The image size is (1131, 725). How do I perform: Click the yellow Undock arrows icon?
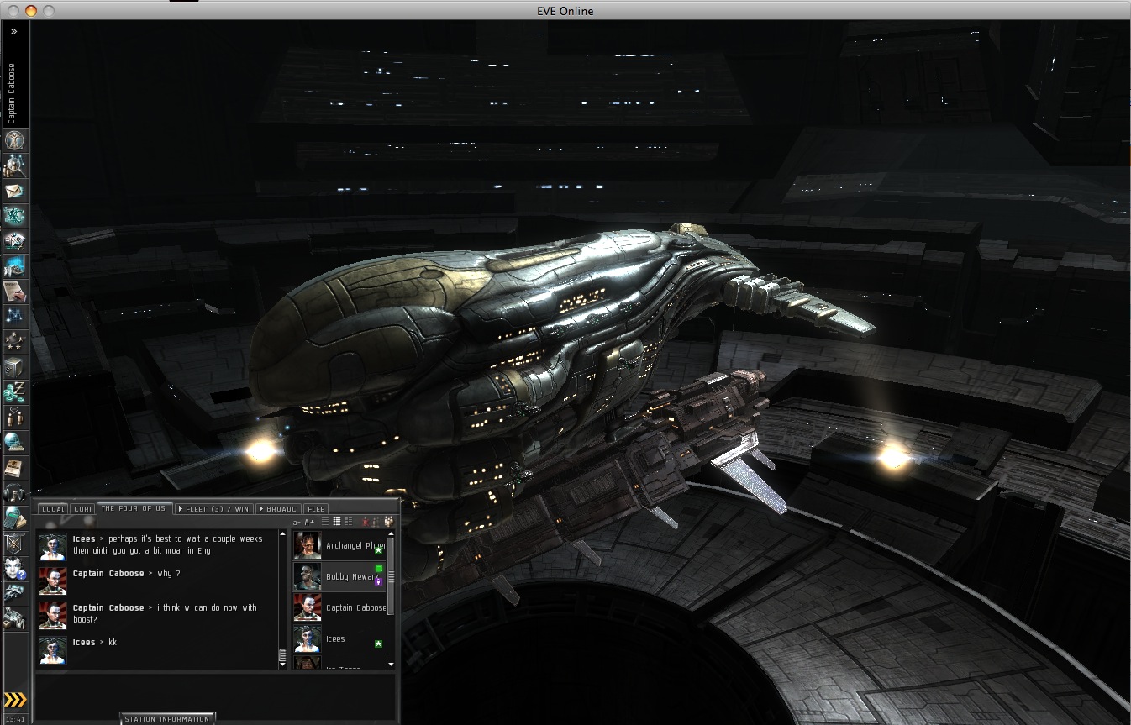coord(15,699)
